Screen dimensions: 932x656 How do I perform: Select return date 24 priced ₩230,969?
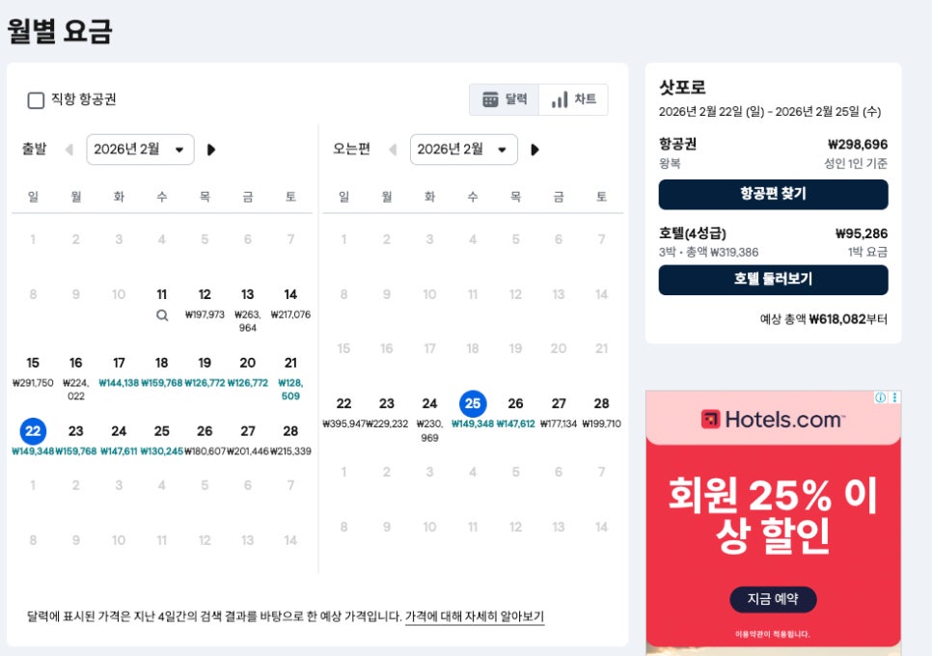[x=429, y=420]
